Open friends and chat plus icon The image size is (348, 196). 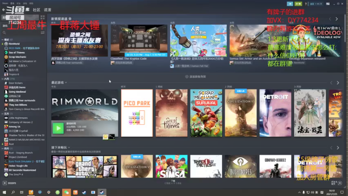(x=340, y=183)
